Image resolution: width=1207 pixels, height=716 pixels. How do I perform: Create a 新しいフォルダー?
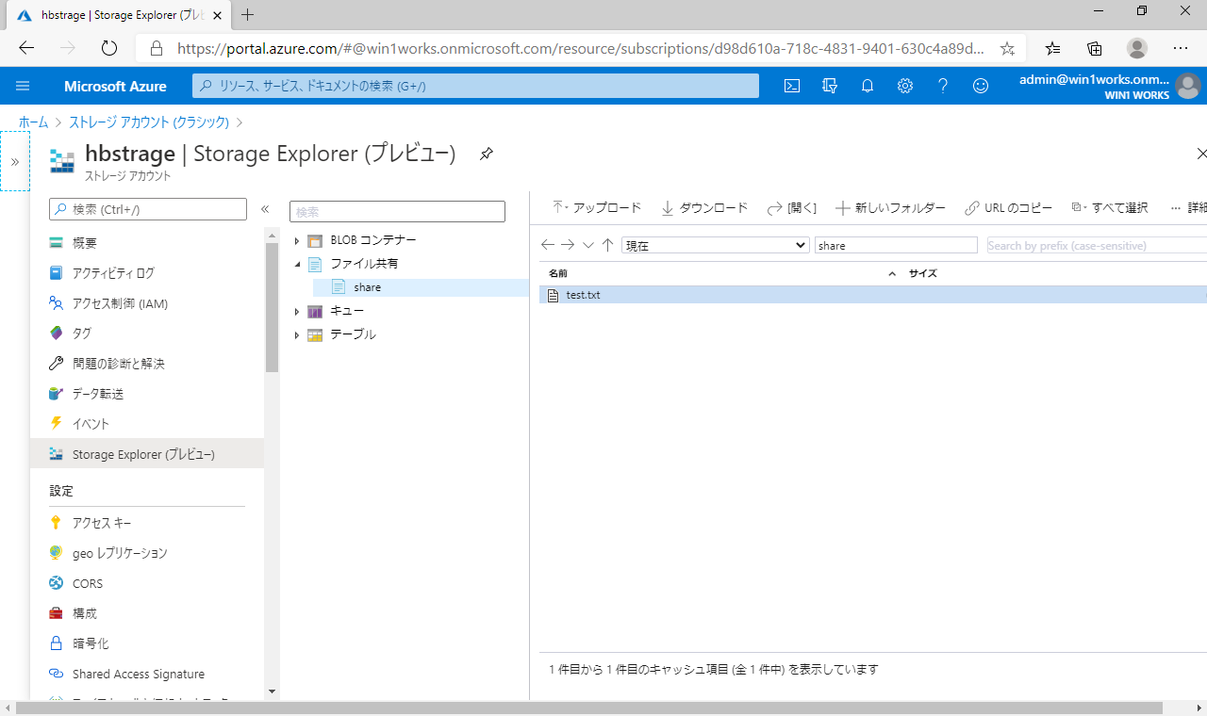tap(890, 208)
